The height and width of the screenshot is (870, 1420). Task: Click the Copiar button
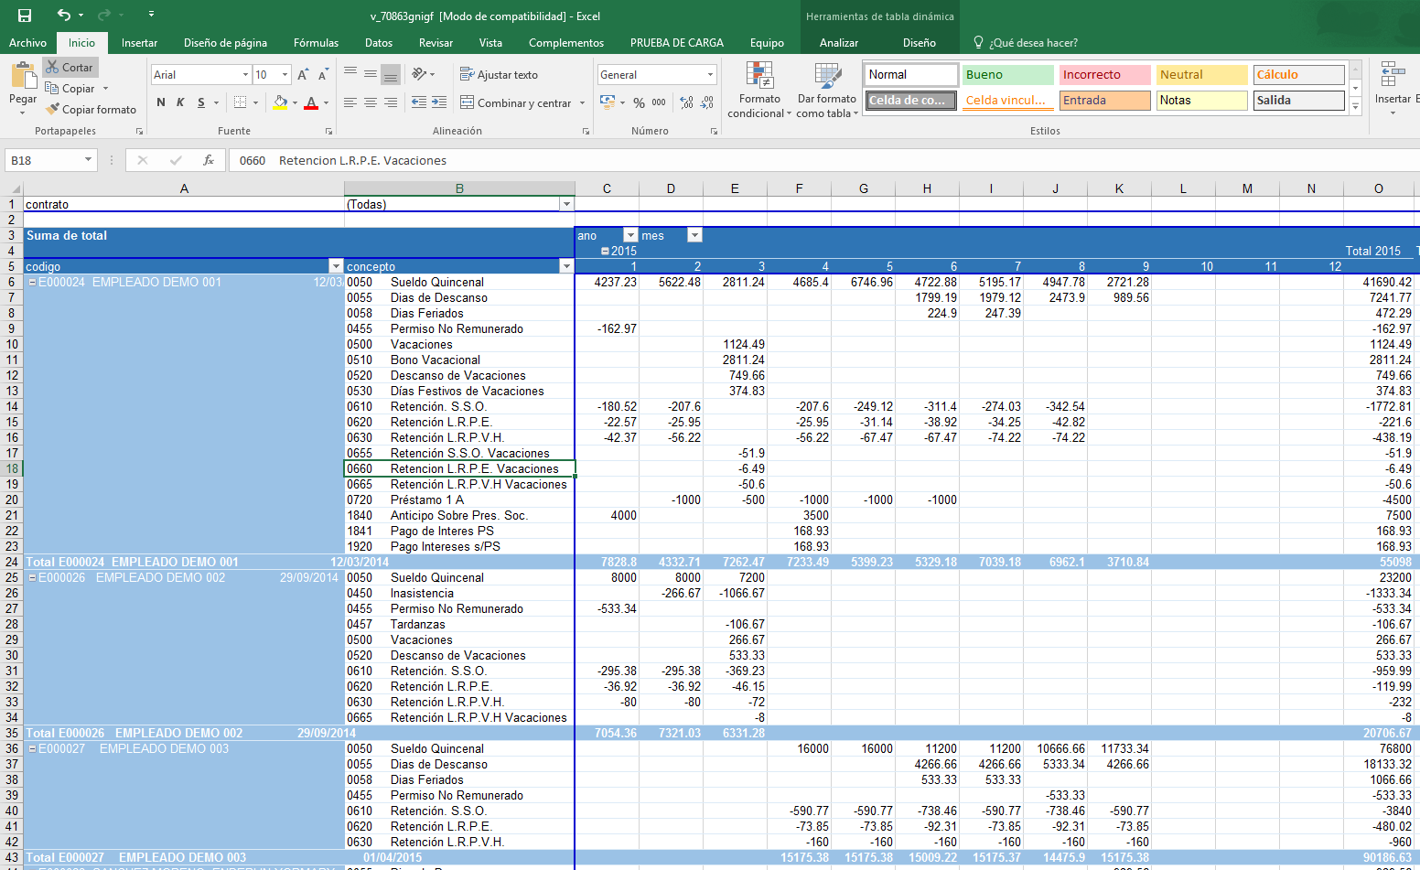coord(70,89)
